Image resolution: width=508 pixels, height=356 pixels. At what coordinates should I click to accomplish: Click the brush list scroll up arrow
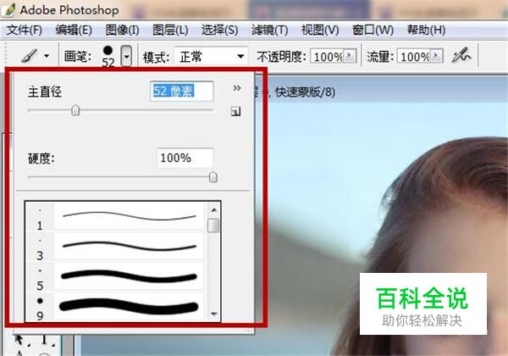(213, 210)
